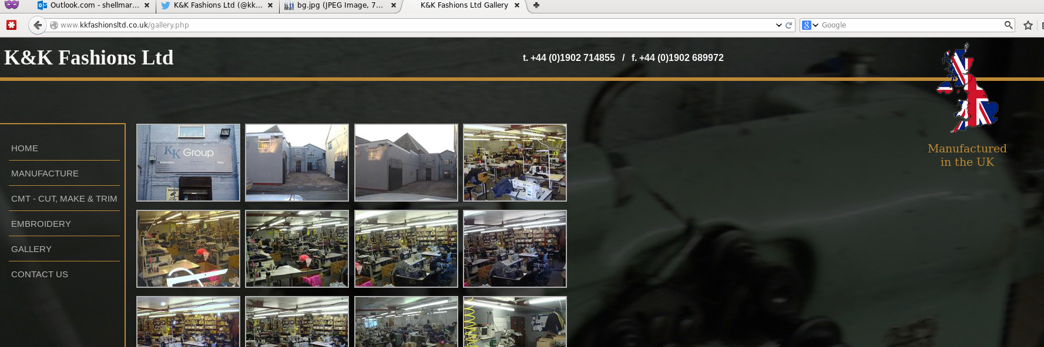Viewport: 1044px width, 347px height.
Task: Open the GALLERY menu link
Action: pyautogui.click(x=31, y=249)
